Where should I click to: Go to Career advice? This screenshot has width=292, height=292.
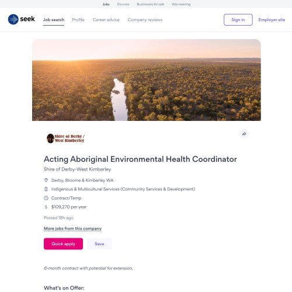106,20
